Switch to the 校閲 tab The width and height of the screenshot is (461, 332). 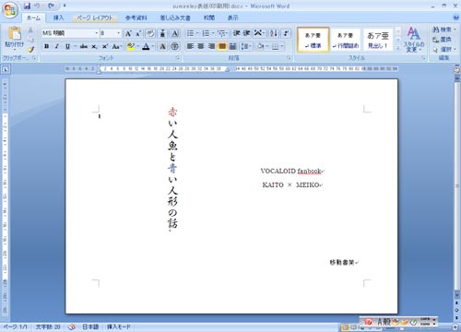pyautogui.click(x=209, y=18)
